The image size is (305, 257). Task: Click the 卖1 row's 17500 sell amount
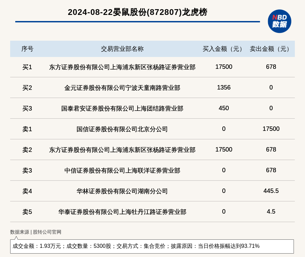point(271,129)
